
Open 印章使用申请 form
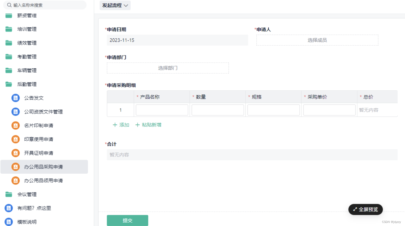click(38, 139)
